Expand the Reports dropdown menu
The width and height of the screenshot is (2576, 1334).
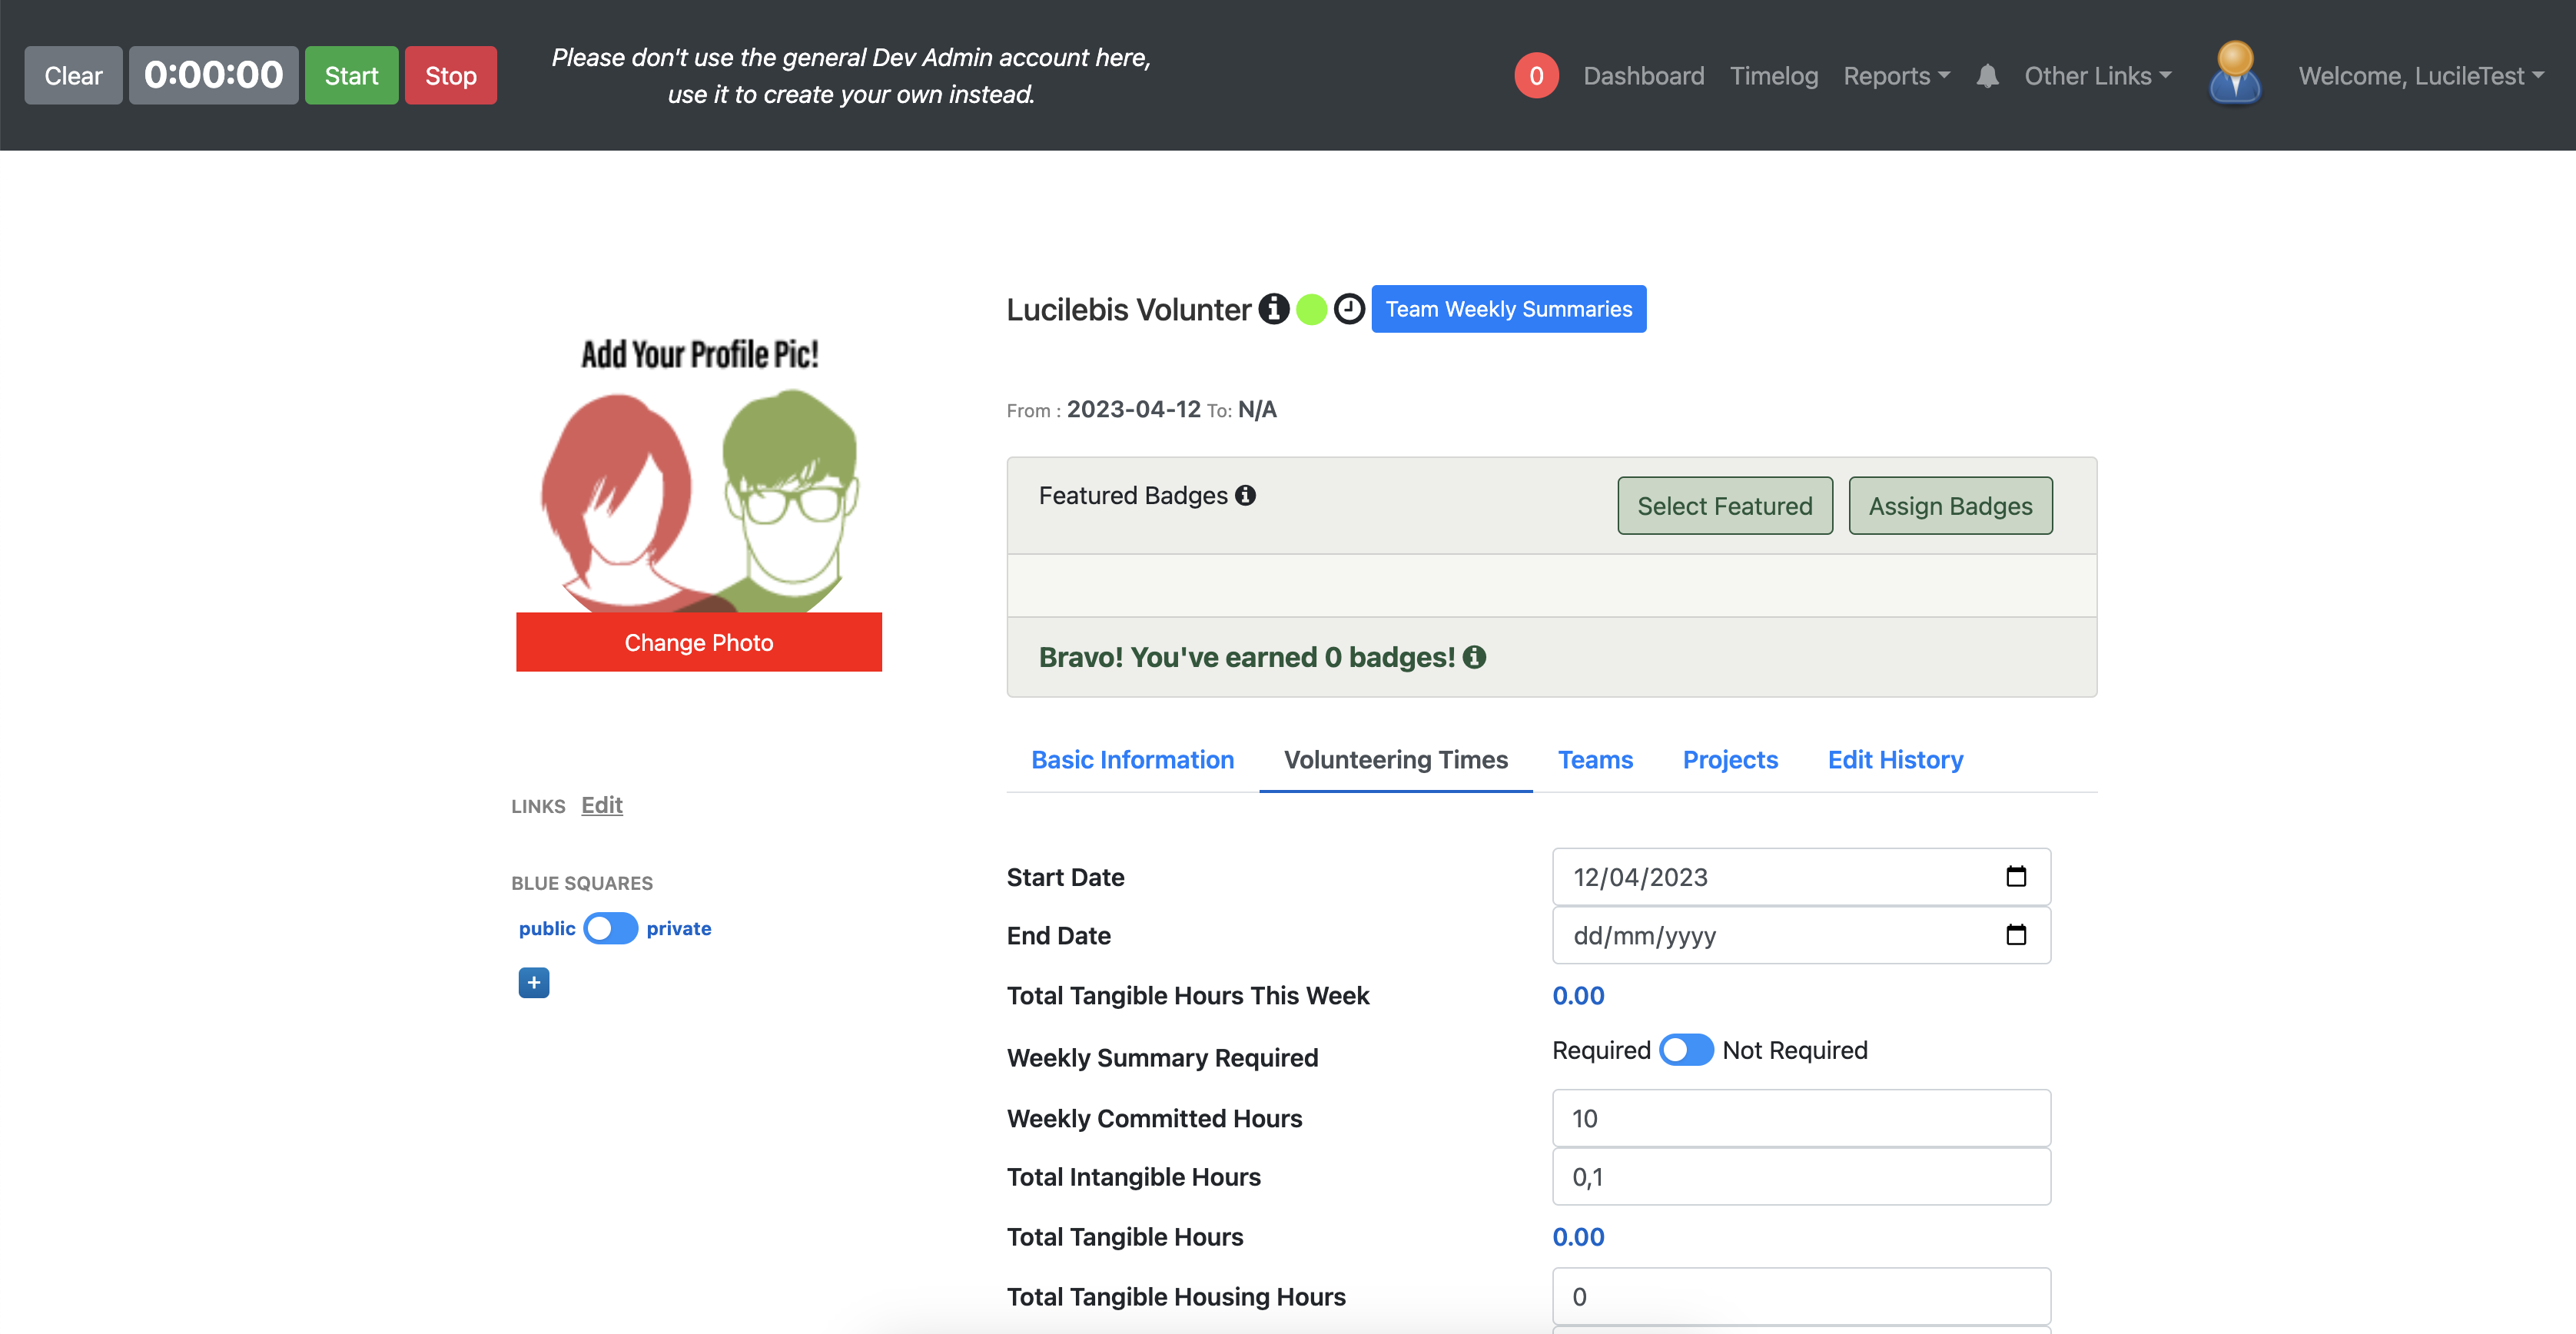[x=1896, y=76]
